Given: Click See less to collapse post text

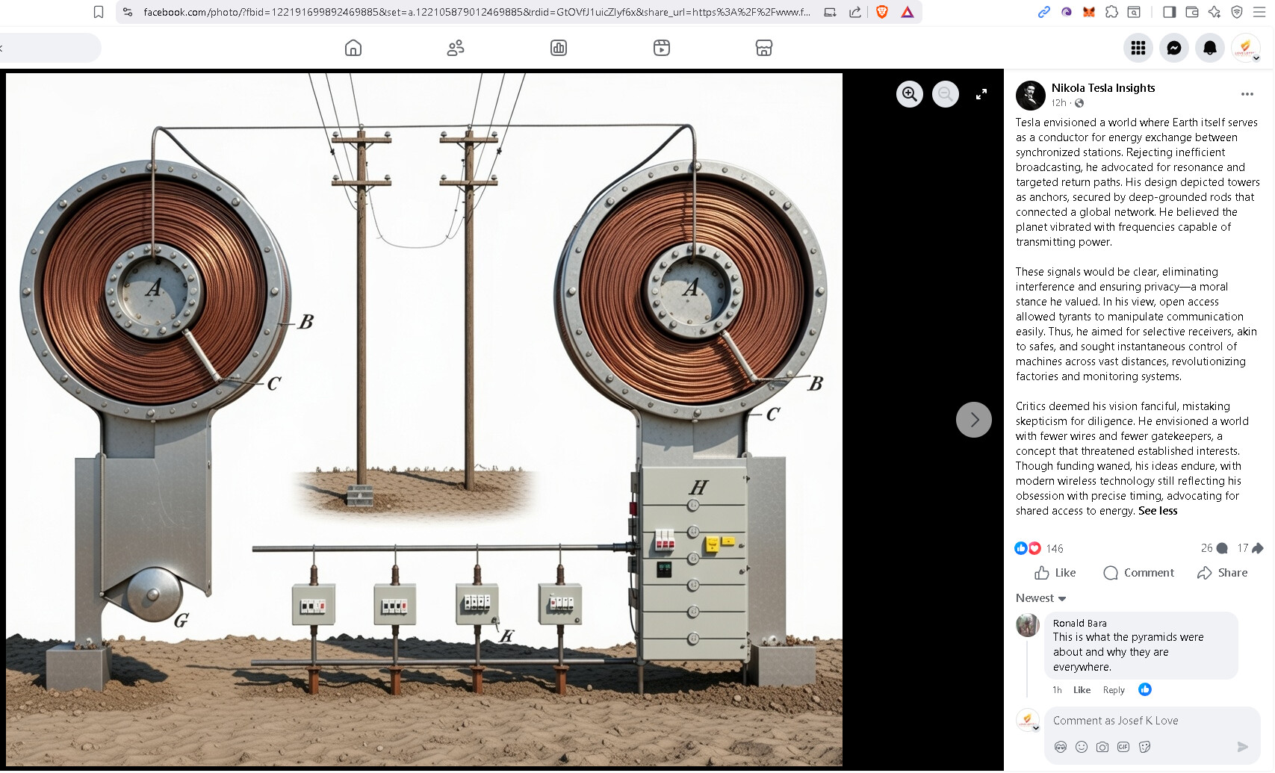Looking at the screenshot, I should pos(1158,511).
